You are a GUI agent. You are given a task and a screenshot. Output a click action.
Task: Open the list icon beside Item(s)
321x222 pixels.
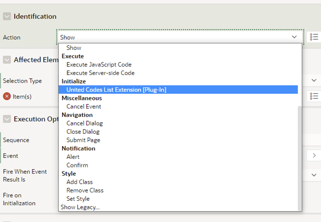click(x=314, y=96)
